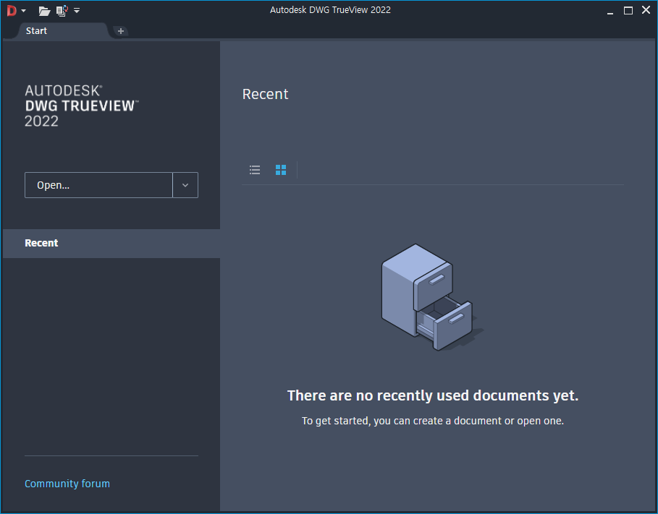Launch the DWG Convert toolbar icon

click(x=62, y=11)
